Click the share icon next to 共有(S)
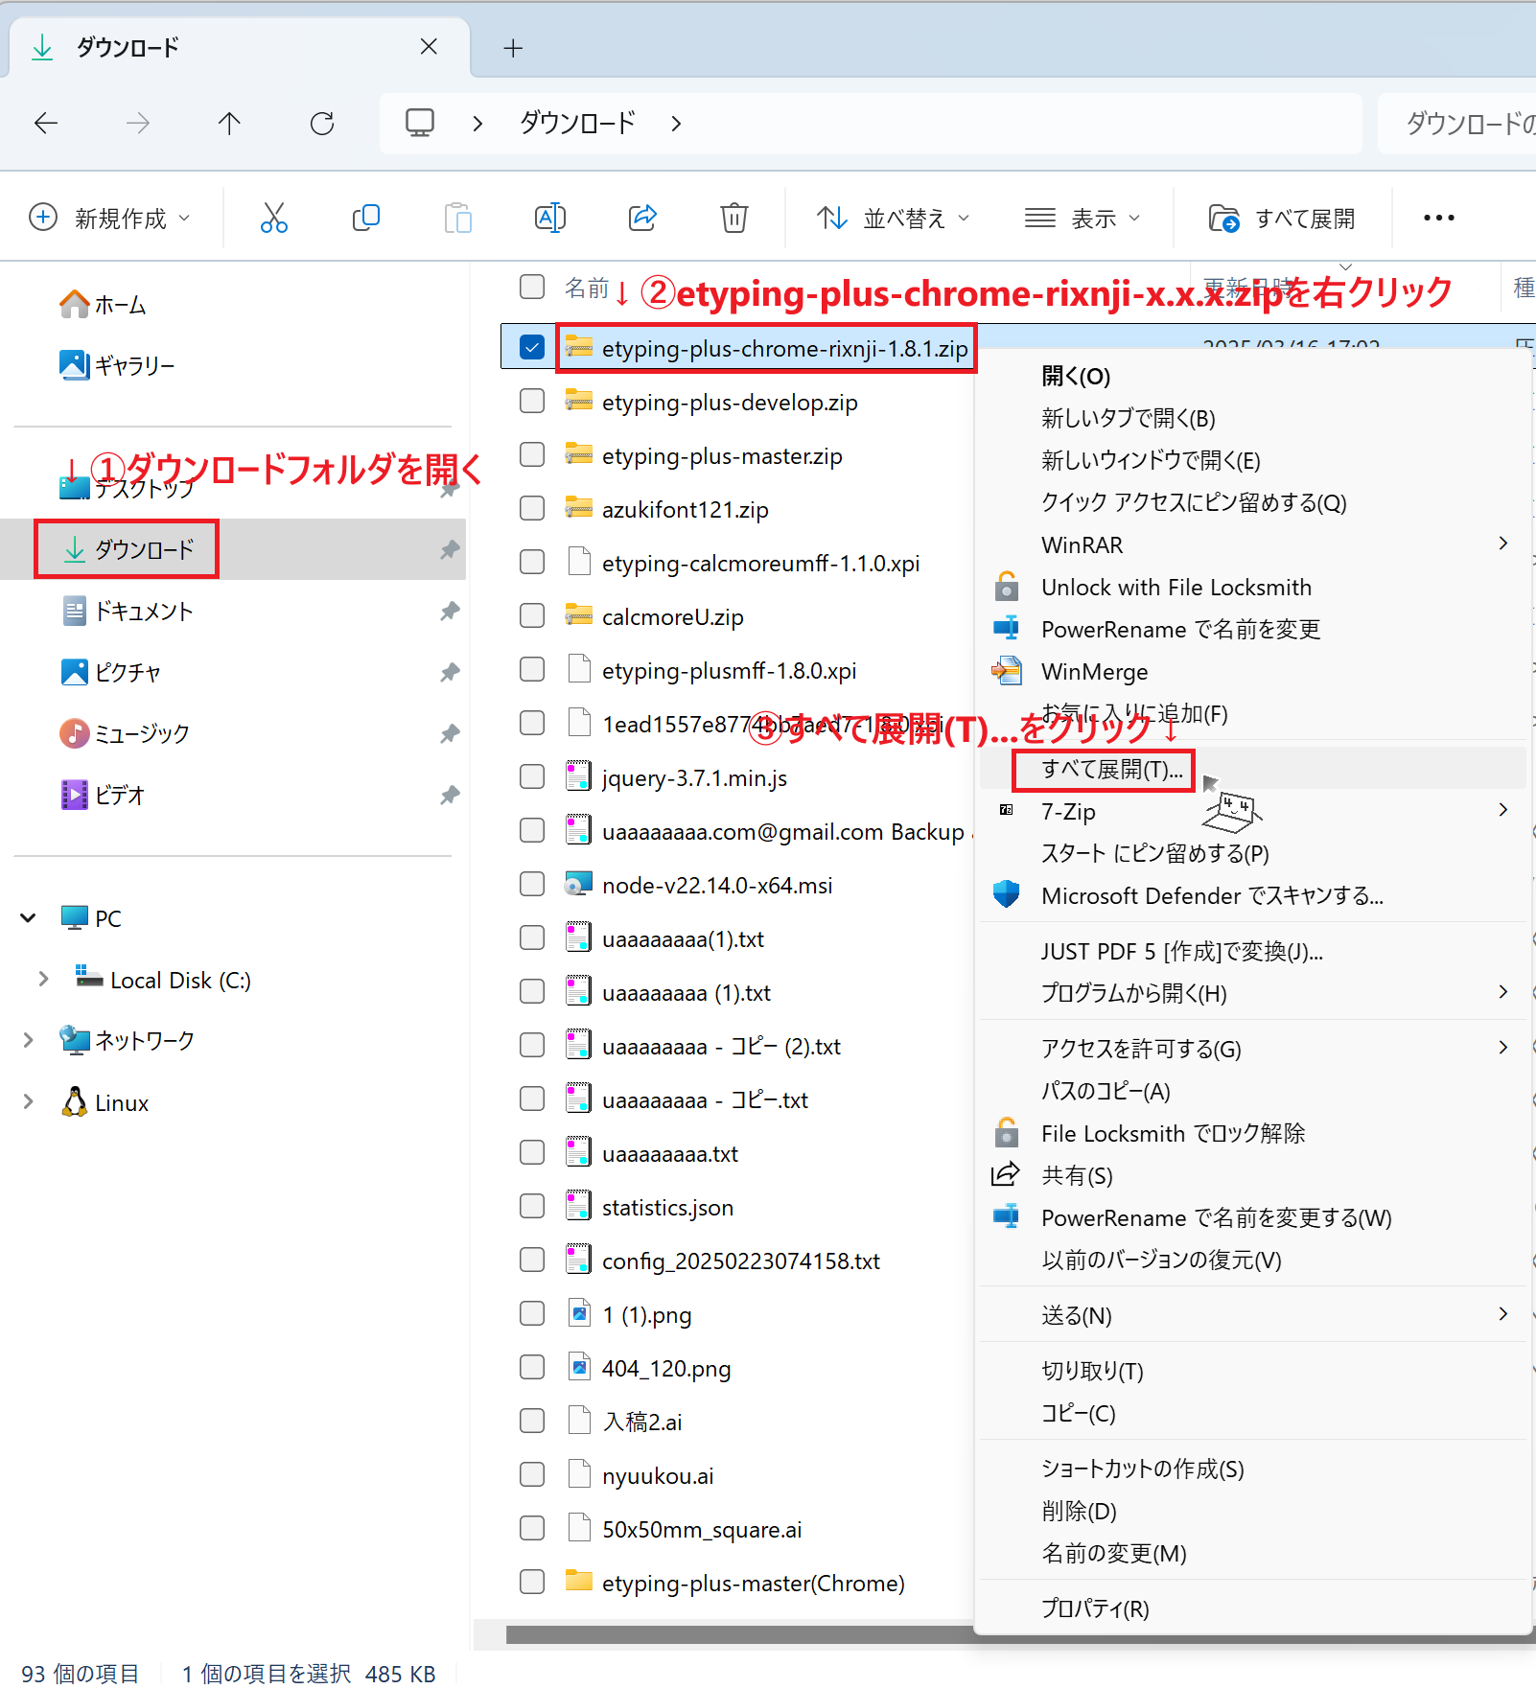The height and width of the screenshot is (1689, 1536). click(1005, 1174)
